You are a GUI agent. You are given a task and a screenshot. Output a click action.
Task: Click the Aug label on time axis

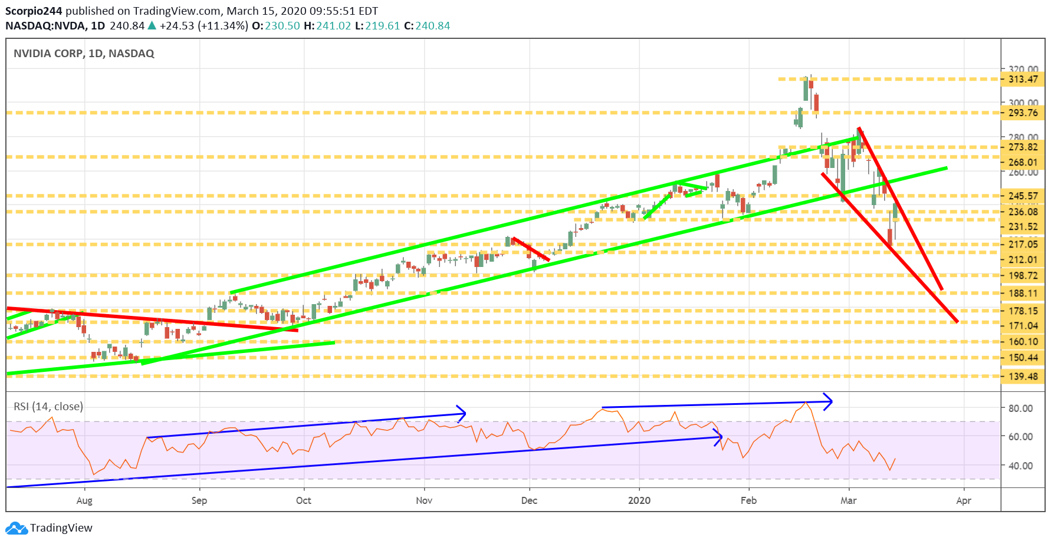(x=84, y=500)
